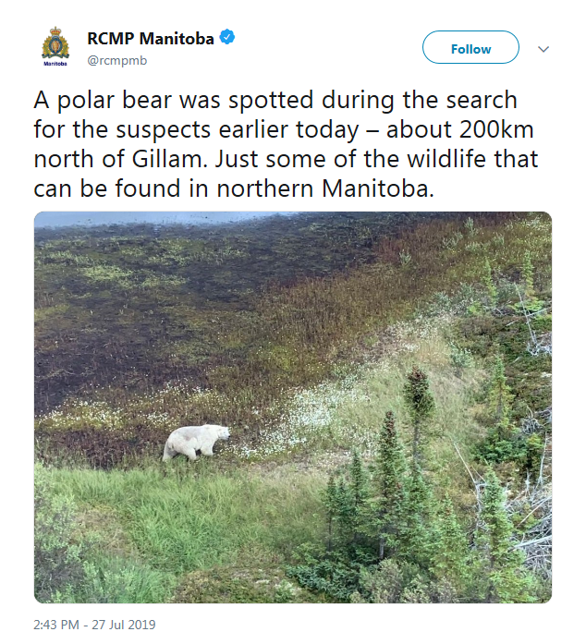Image resolution: width=586 pixels, height=644 pixels.
Task: Open the RCMP Manitoba crest avatar
Action: point(55,46)
